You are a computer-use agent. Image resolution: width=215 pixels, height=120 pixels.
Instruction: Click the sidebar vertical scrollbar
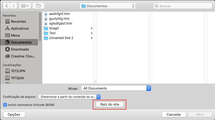(x=40, y=26)
